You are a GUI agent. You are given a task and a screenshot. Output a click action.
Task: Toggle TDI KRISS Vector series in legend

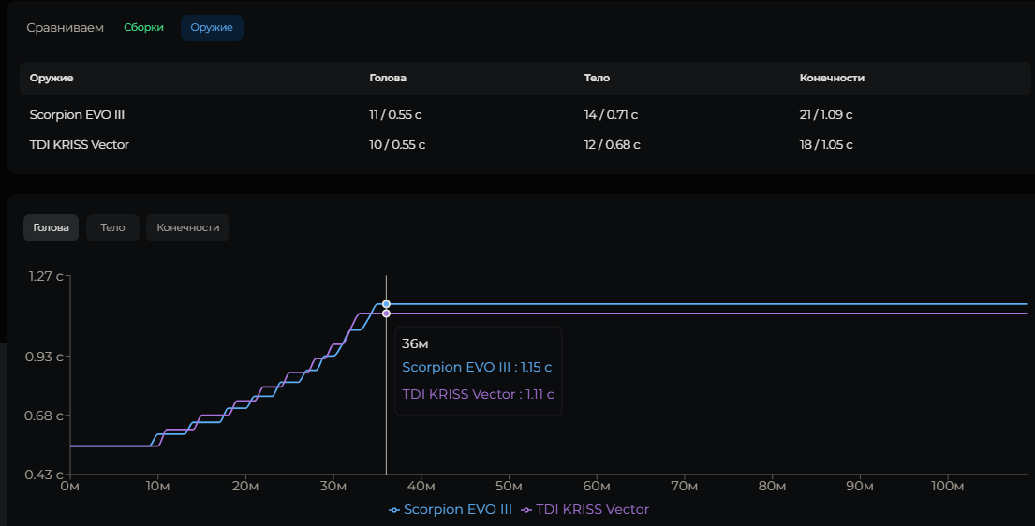(x=584, y=509)
